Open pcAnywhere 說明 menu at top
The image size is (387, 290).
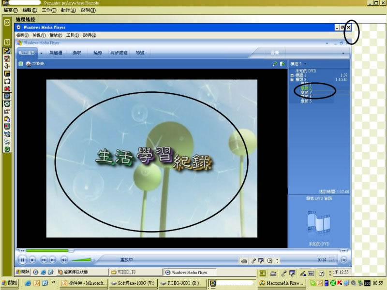88,10
